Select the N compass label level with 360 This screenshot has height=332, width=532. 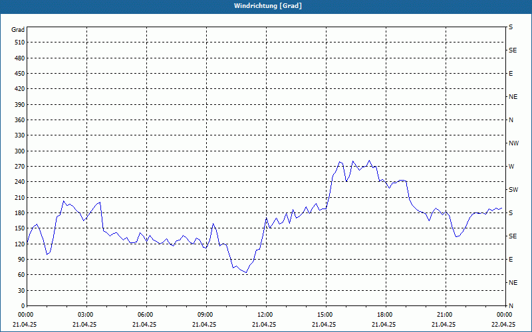click(511, 120)
